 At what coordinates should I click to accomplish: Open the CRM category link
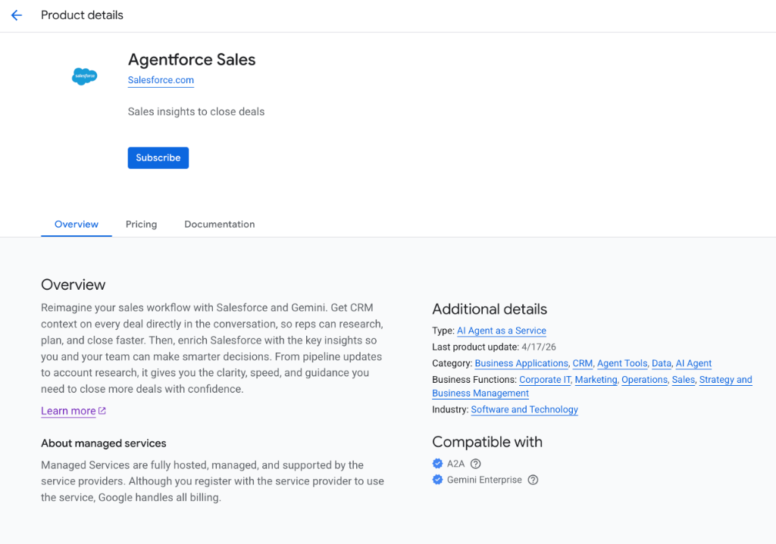coord(583,363)
